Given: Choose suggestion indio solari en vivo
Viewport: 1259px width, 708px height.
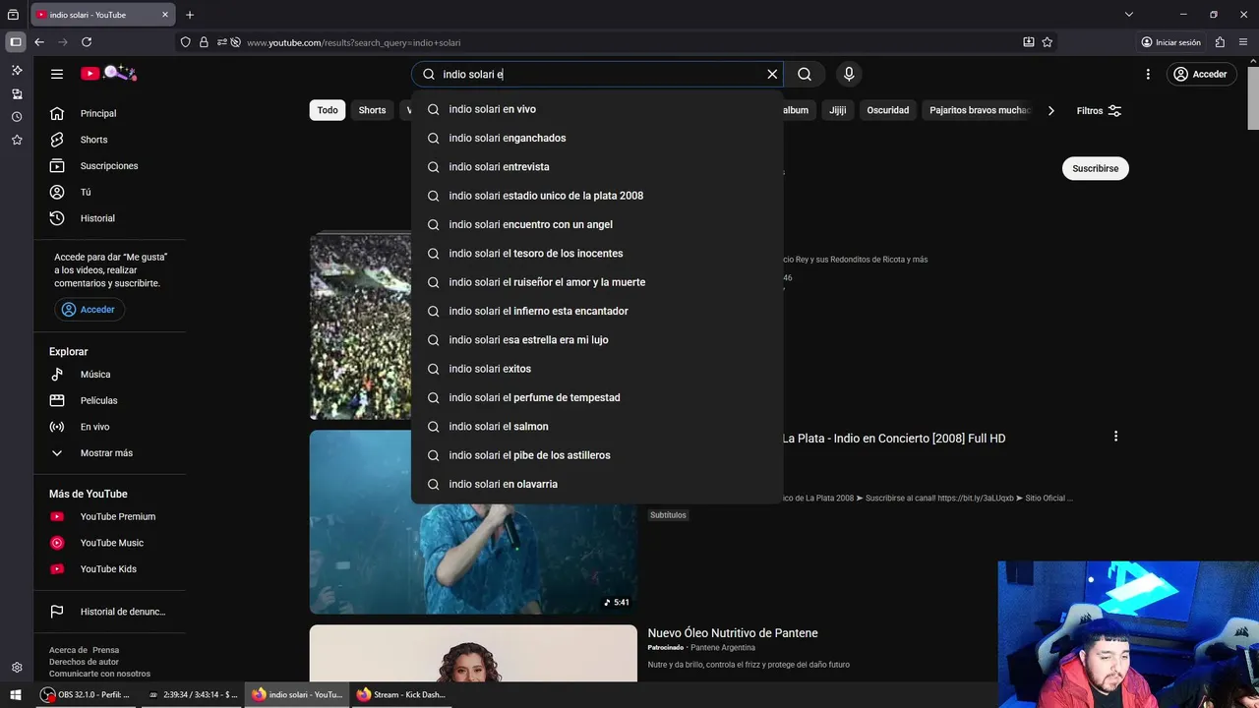Looking at the screenshot, I should point(597,109).
